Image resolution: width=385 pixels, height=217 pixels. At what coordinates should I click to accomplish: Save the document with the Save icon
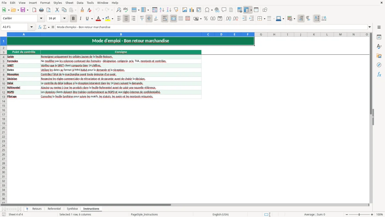(23, 10)
